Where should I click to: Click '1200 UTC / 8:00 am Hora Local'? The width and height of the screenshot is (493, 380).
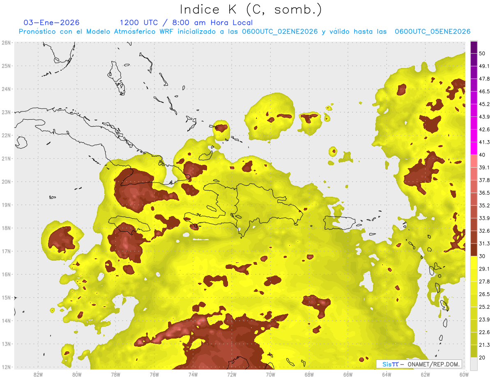(x=186, y=23)
